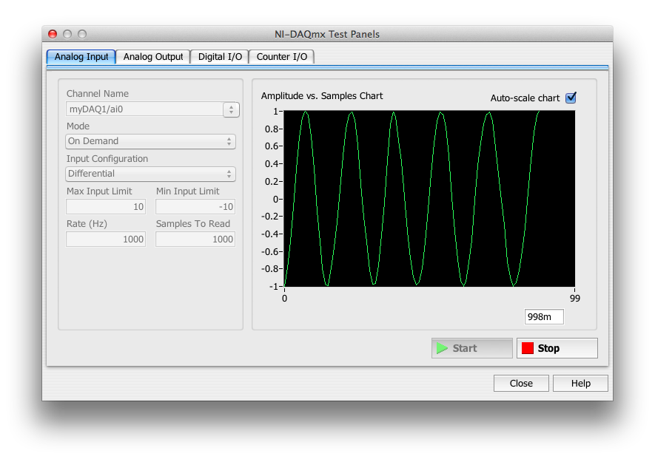The height and width of the screenshot is (459, 655).
Task: Click the Max Input Limit field
Action: click(x=106, y=207)
